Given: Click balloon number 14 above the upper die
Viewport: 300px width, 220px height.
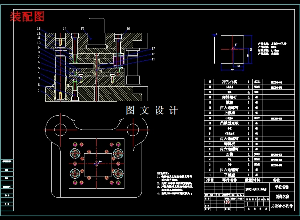Looking at the screenshot, I should tap(65, 28).
